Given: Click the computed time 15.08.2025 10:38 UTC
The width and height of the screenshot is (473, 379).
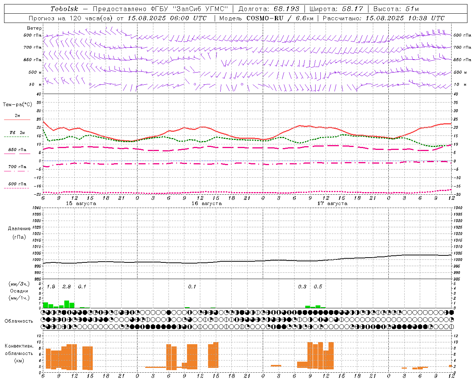Looking at the screenshot, I should click(x=405, y=18).
